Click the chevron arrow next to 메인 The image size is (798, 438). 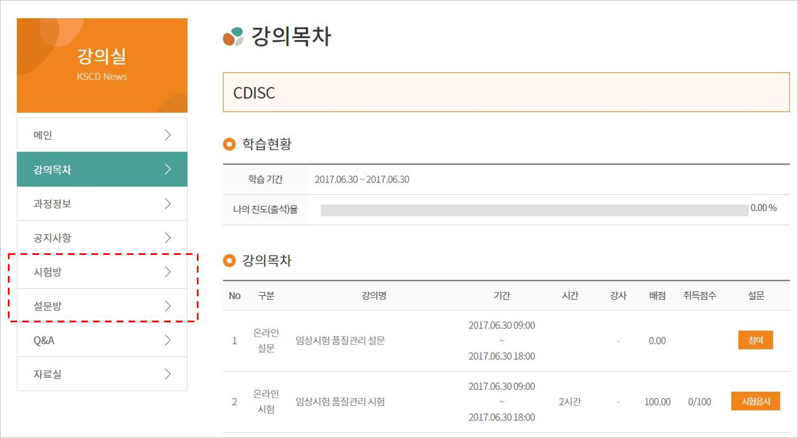[x=168, y=135]
